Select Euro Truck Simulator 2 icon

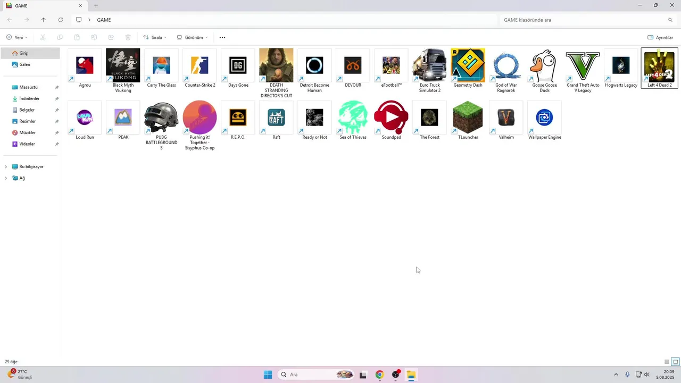point(429,65)
